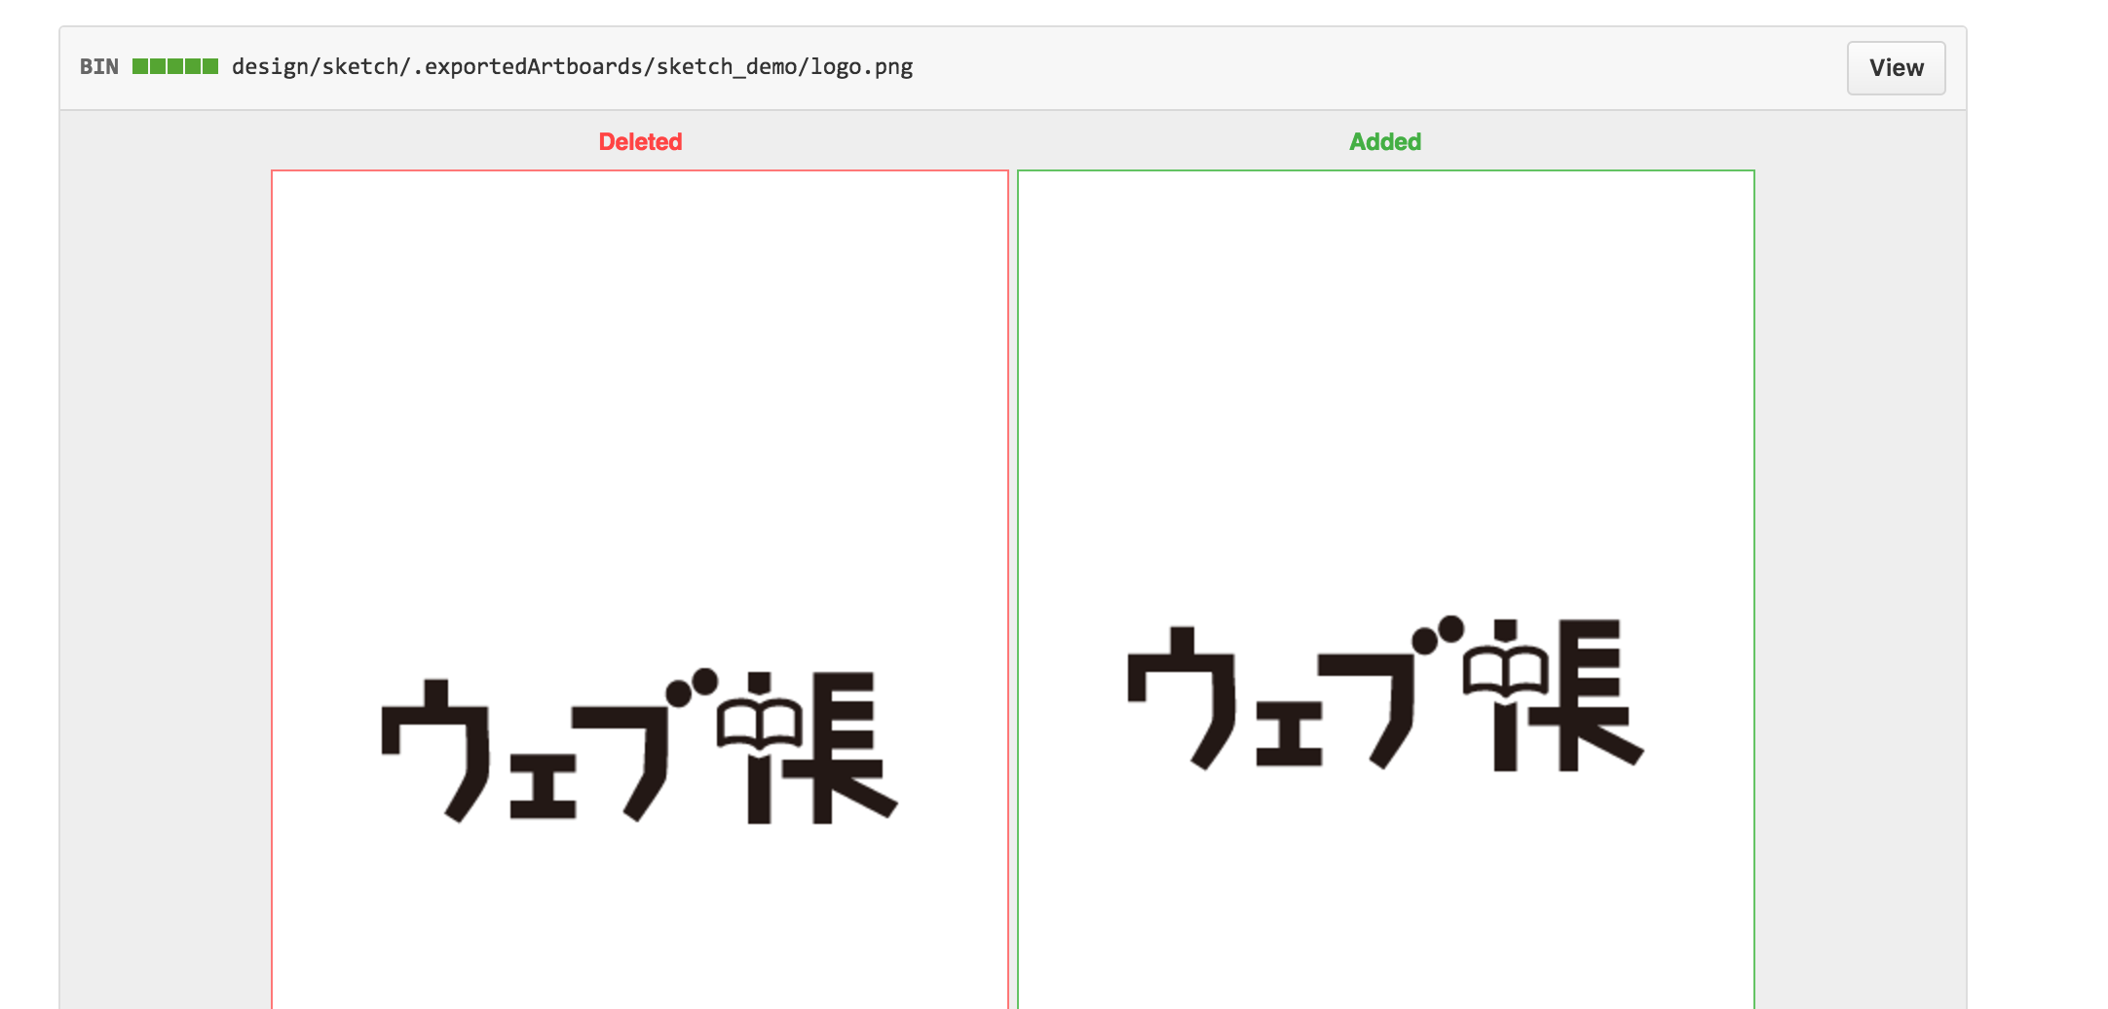Screen dimensions: 2108x1009
Task: Click the BIN file type label
Action: [99, 66]
